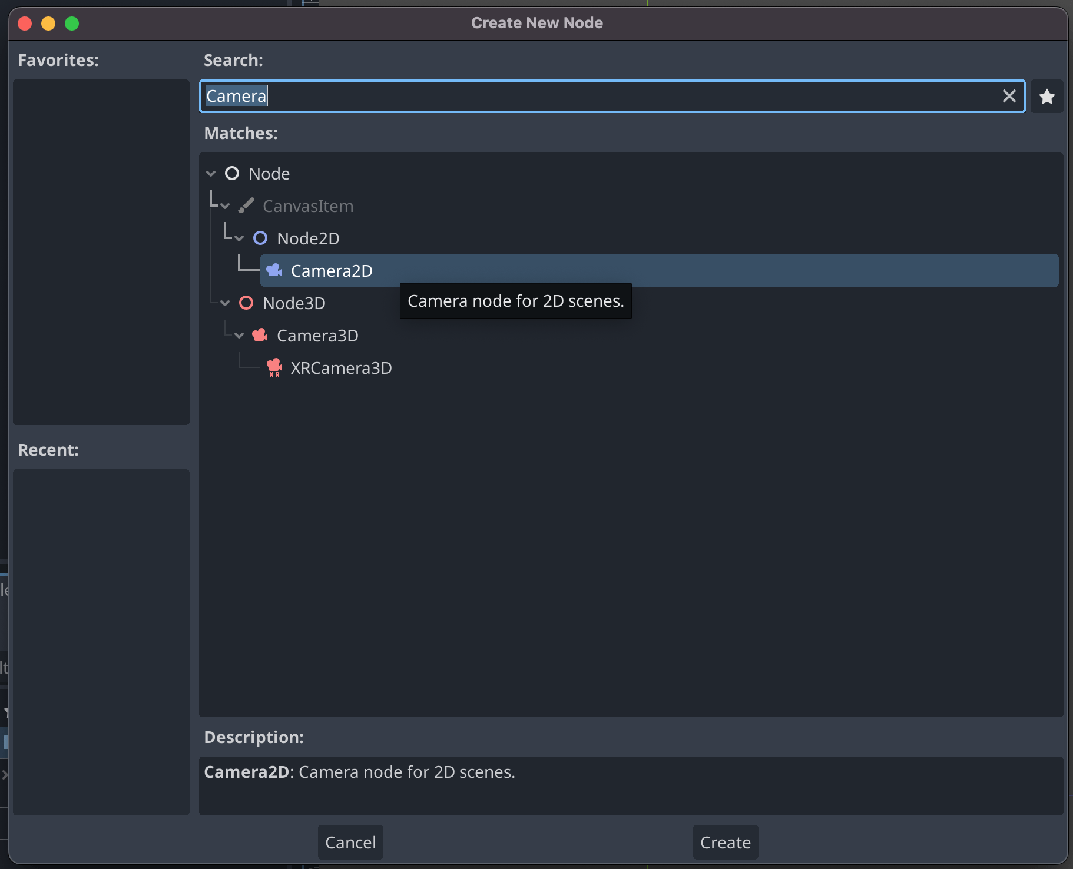Click the red Camera3D icon
The width and height of the screenshot is (1073, 869).
pyautogui.click(x=260, y=335)
